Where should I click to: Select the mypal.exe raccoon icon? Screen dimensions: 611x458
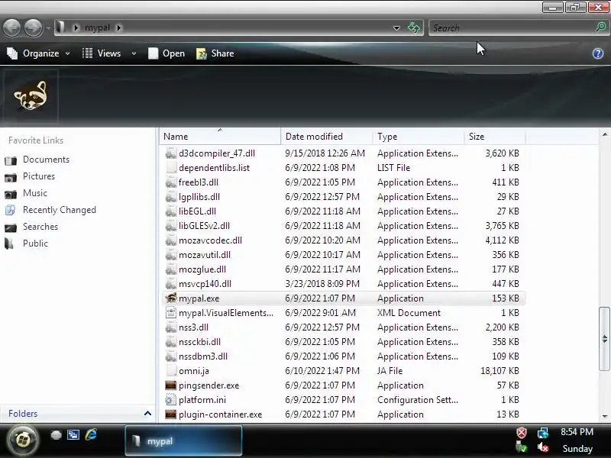tap(170, 298)
